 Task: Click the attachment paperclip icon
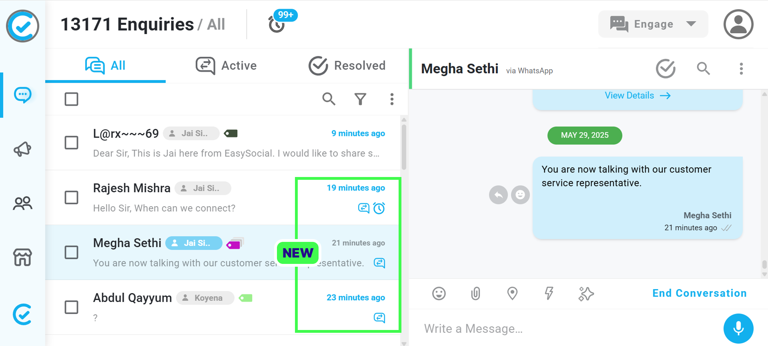[x=475, y=294]
